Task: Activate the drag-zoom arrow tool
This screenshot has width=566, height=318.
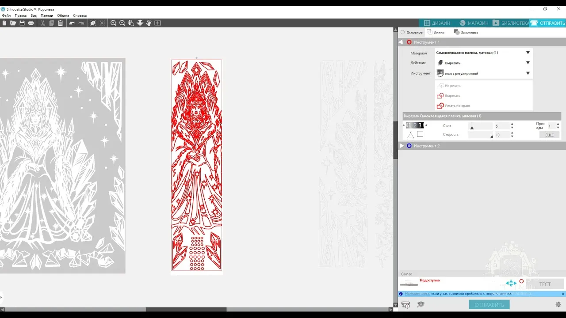Action: [140, 23]
